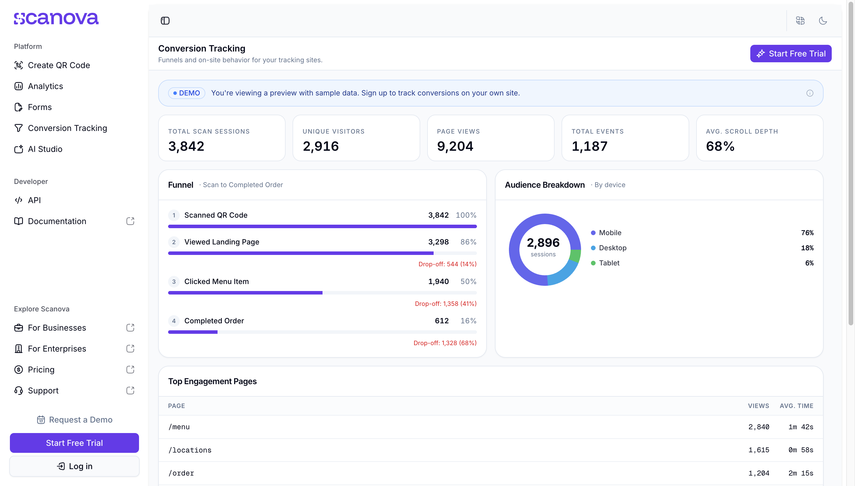
Task: Click the AVG. TIME column header
Action: tap(796, 406)
